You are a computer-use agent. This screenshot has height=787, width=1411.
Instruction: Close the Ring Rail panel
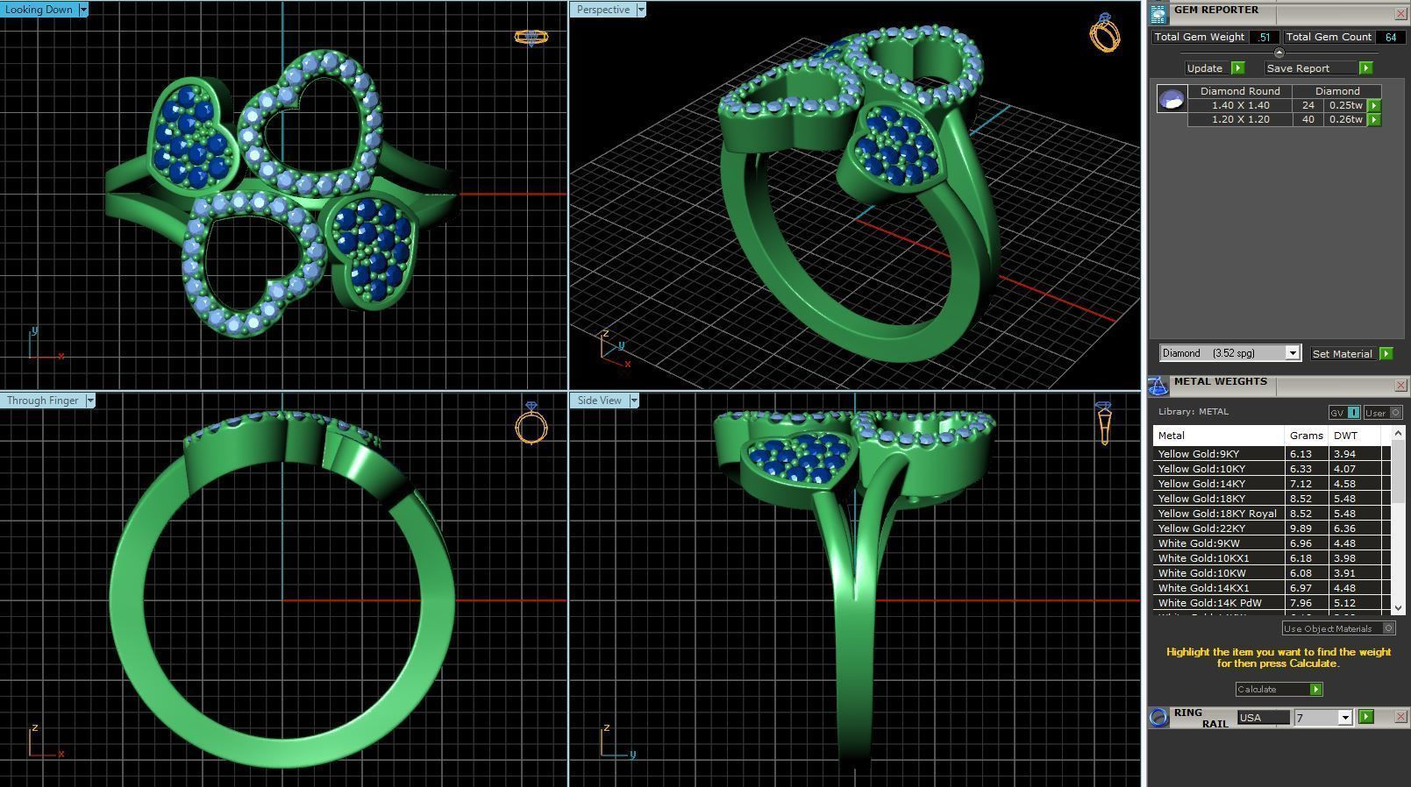coord(1400,716)
